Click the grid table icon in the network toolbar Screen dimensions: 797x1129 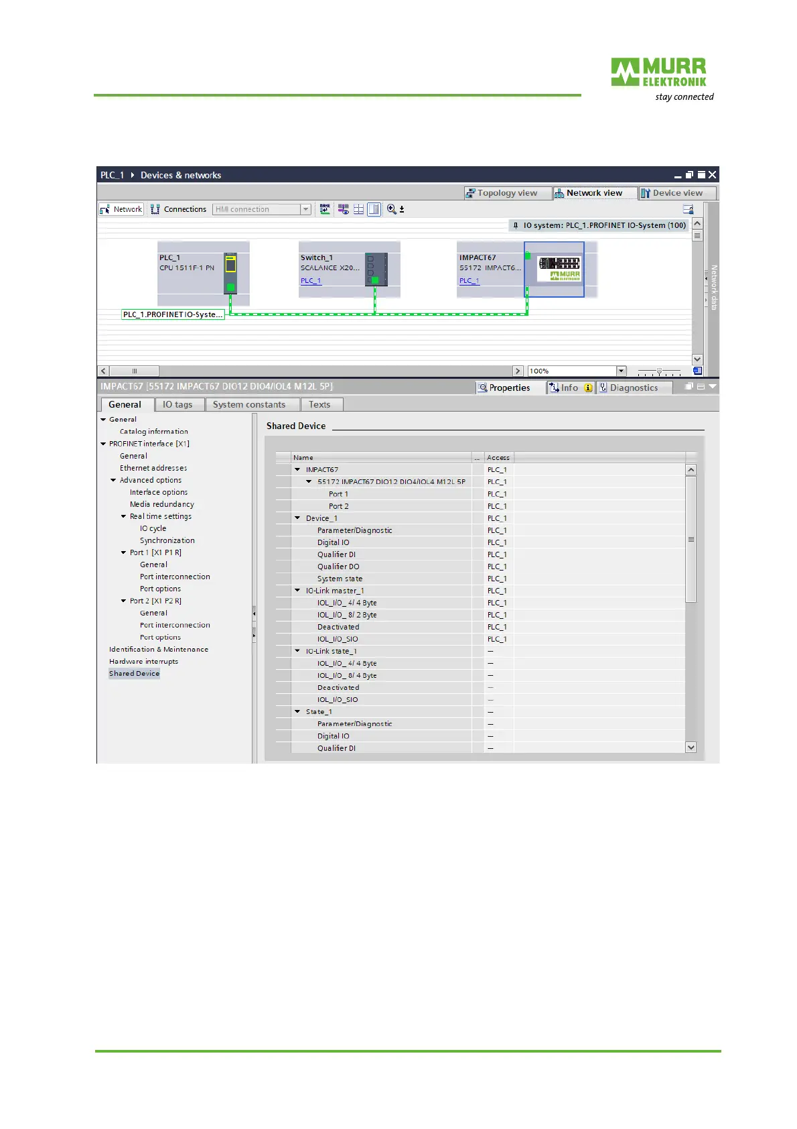pyautogui.click(x=359, y=209)
